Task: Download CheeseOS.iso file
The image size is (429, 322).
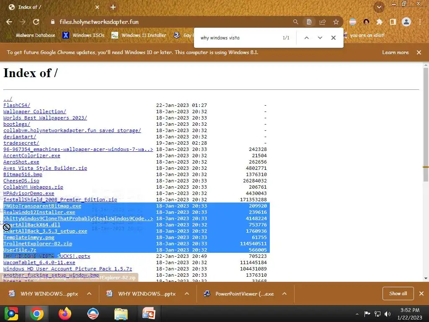Action: click(21, 181)
